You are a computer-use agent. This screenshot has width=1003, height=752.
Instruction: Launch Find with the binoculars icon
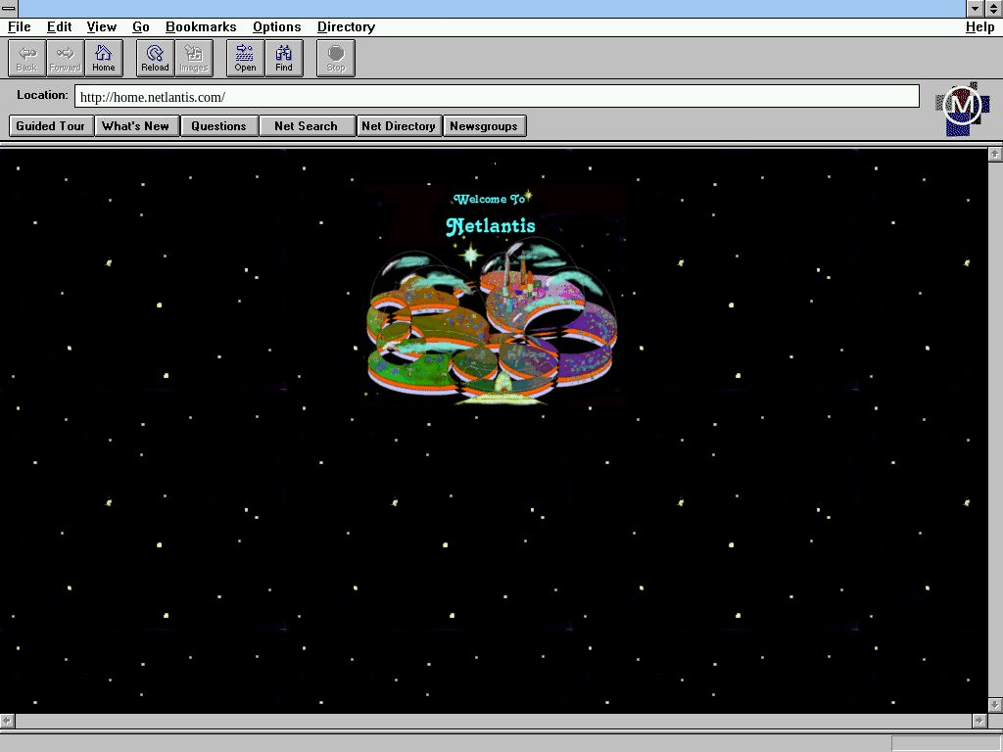pos(284,58)
